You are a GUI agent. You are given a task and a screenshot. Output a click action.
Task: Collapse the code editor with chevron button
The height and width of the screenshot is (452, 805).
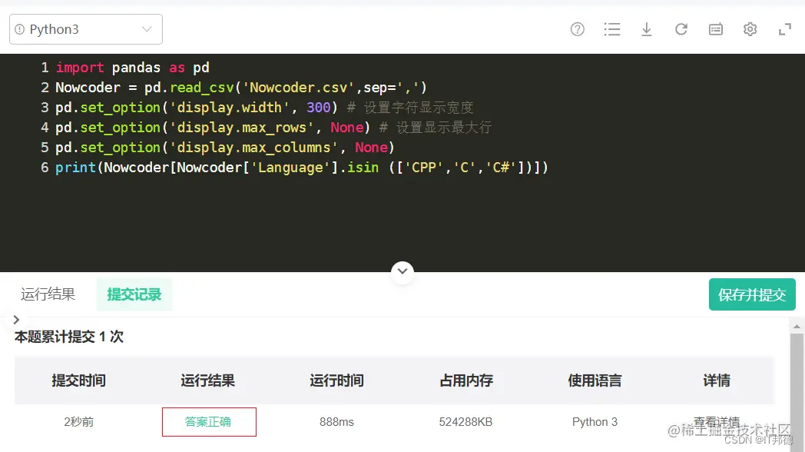point(402,271)
